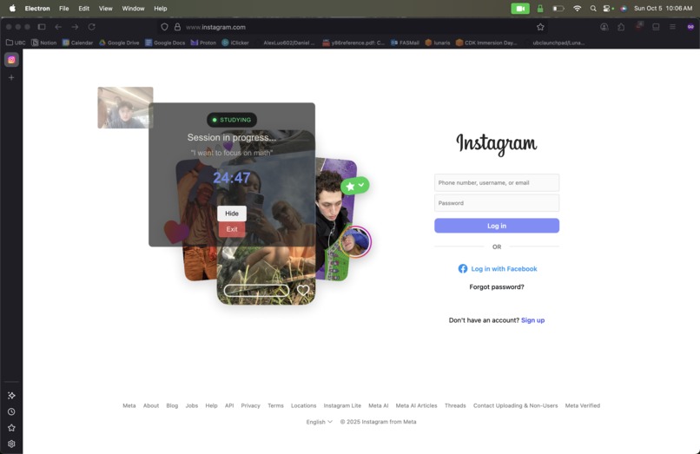Screen dimensions: 700x454
Task: Click Exit on the study session overlay
Action: pyautogui.click(x=232, y=229)
